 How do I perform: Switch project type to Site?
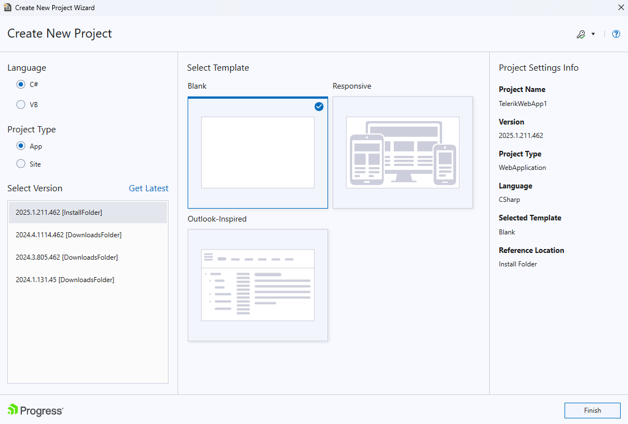click(21, 164)
